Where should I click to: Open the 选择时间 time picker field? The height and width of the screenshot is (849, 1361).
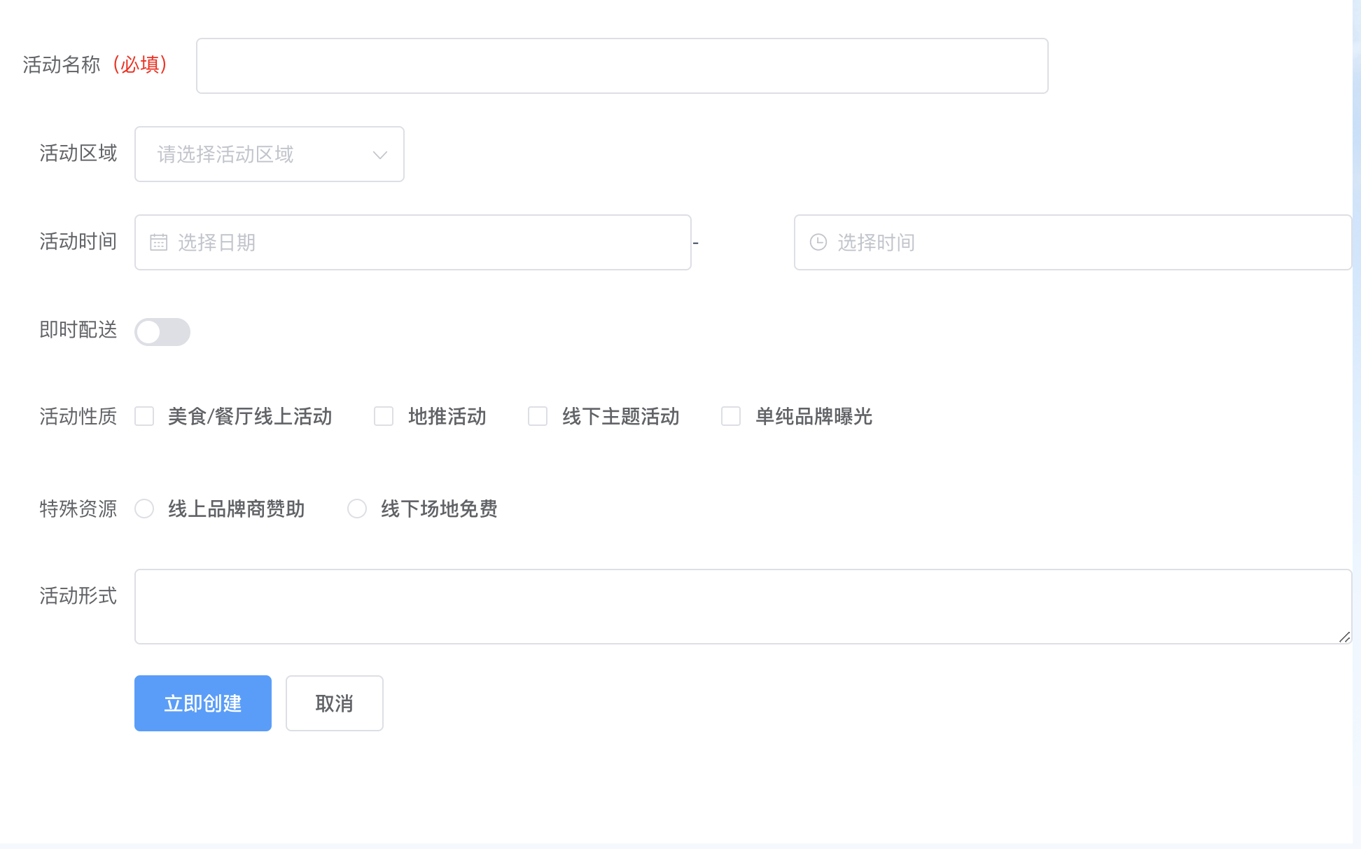(x=1073, y=242)
